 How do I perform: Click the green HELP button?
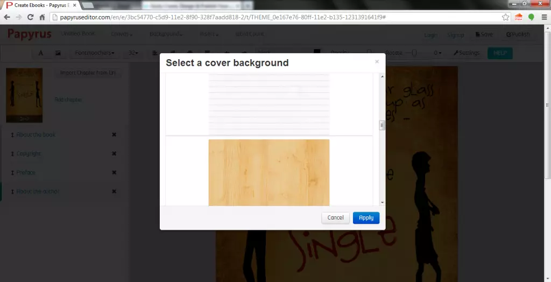[500, 53]
